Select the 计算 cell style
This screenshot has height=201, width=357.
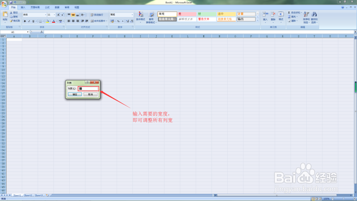click(x=246, y=14)
